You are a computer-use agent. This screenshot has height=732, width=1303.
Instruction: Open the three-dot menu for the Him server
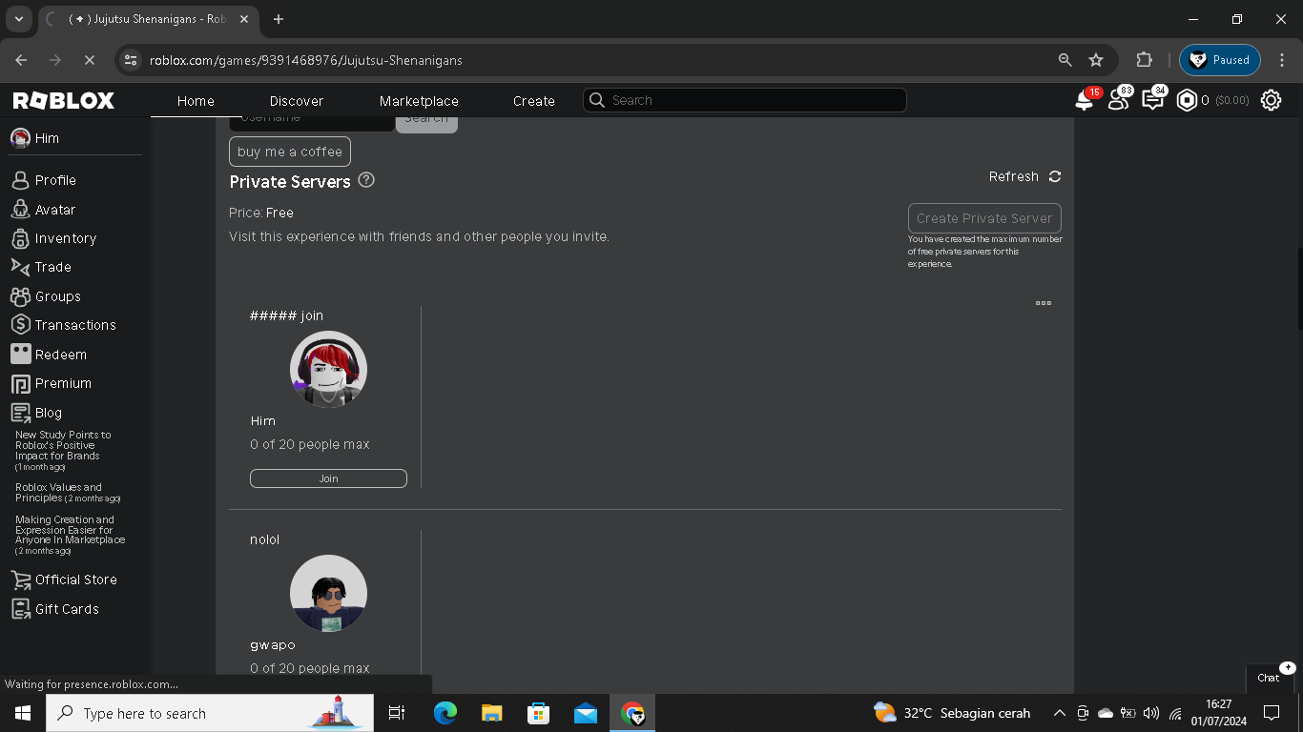pyautogui.click(x=1044, y=303)
